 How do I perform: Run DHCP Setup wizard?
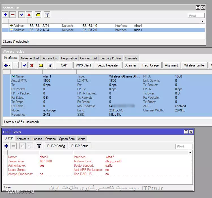(x=80, y=146)
